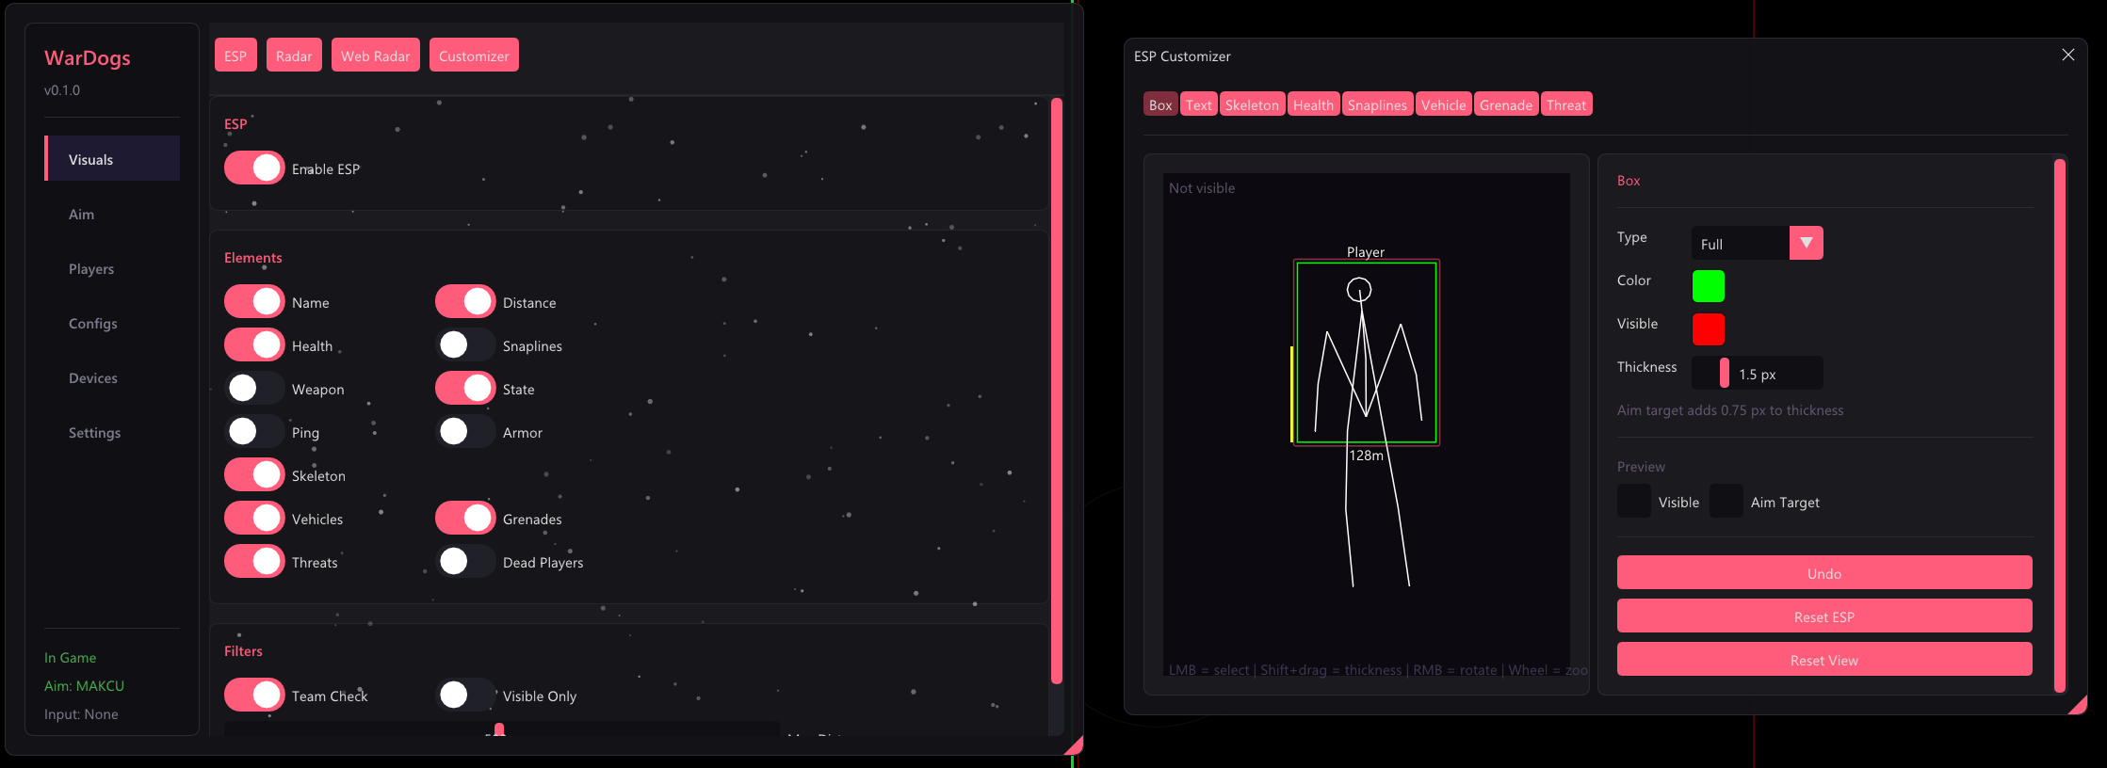Screen dimensions: 2107x768
Task: Switch to the Web Radar tab
Action: [x=375, y=56]
